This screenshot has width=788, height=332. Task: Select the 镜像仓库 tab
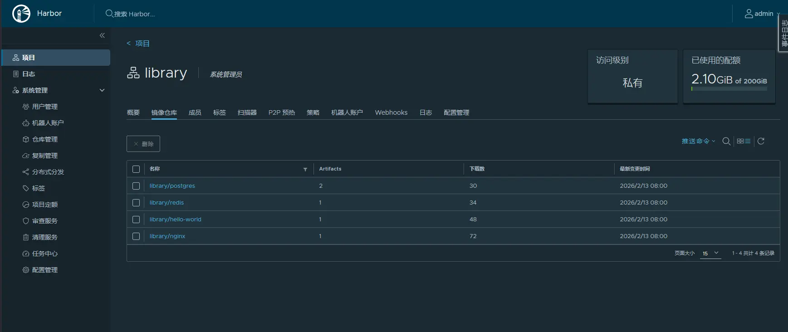pyautogui.click(x=164, y=112)
